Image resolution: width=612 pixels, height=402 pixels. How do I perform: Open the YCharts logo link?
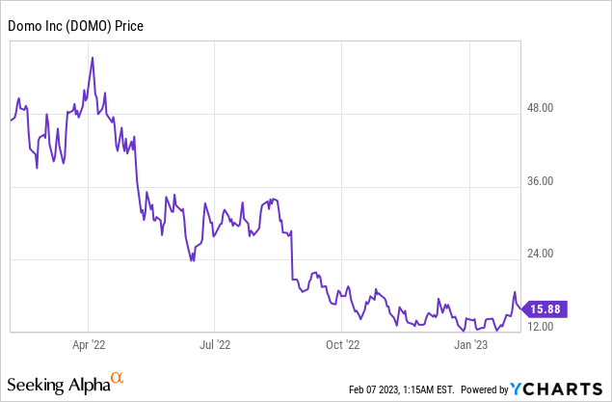pos(558,389)
